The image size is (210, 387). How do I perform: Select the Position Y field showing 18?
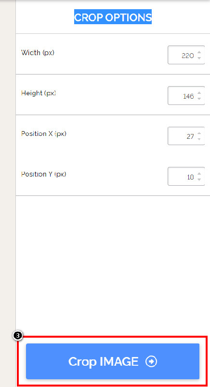(x=186, y=177)
